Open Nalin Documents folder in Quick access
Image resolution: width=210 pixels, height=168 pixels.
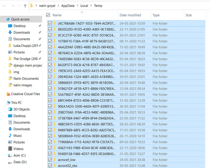coord(26,78)
